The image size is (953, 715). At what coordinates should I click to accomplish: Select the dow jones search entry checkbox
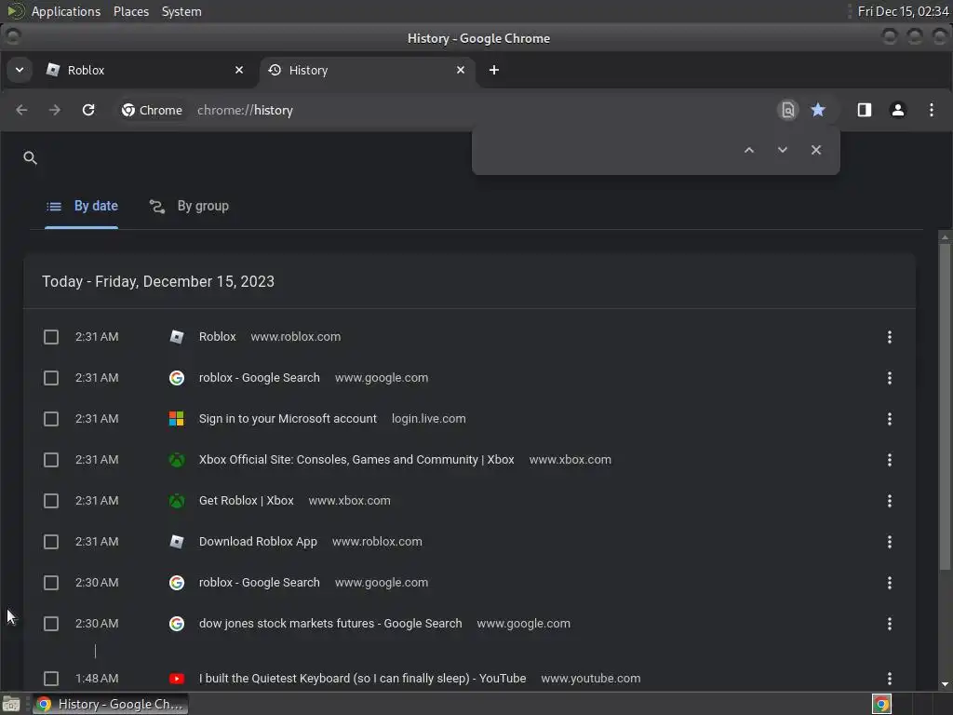(51, 624)
